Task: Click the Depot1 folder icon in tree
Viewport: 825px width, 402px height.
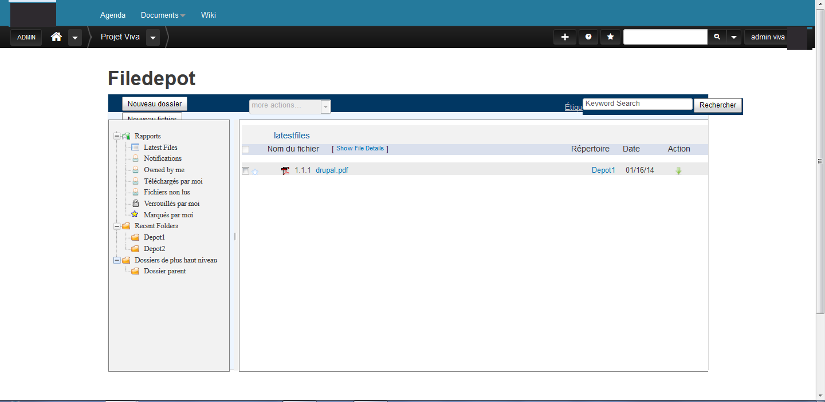Action: (x=135, y=237)
